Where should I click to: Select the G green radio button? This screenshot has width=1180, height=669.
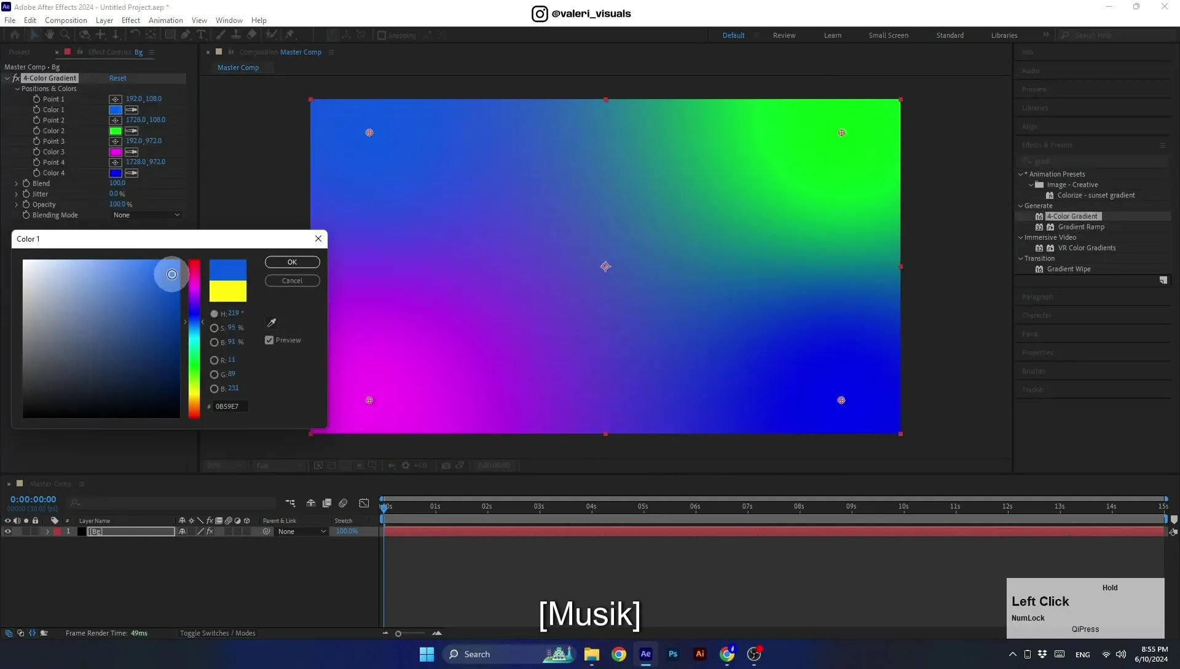[214, 374]
